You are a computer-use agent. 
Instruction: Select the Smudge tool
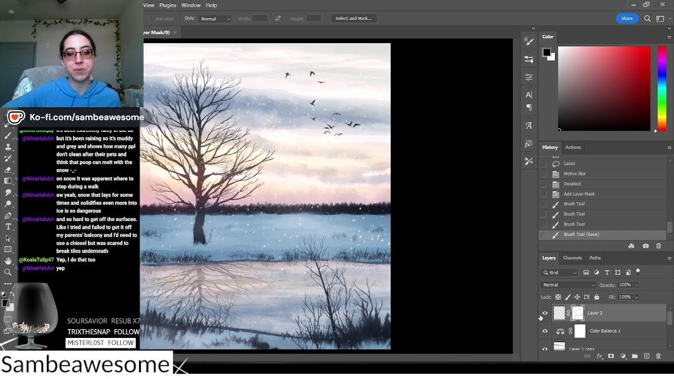(x=8, y=193)
